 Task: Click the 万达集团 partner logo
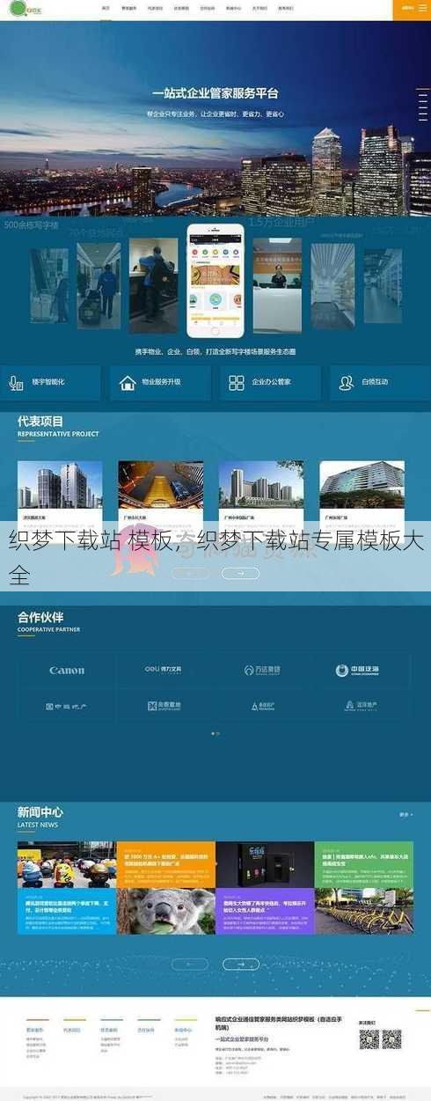tap(262, 670)
